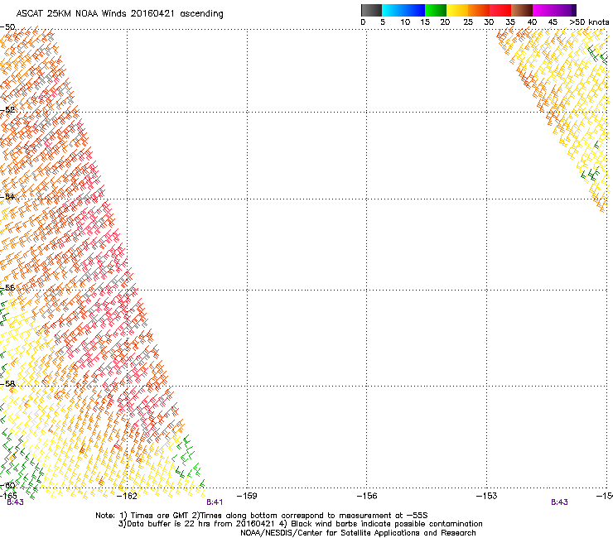
Task: Click the '-50' latitude axis label
Action: coord(7,27)
